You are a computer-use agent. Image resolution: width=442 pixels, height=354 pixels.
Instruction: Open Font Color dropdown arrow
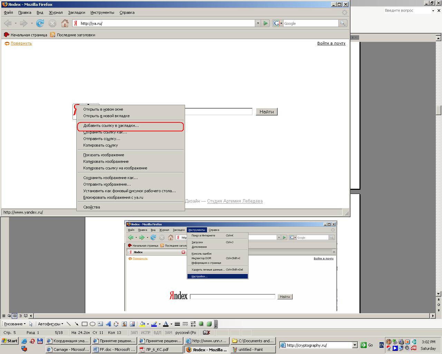tap(171, 324)
